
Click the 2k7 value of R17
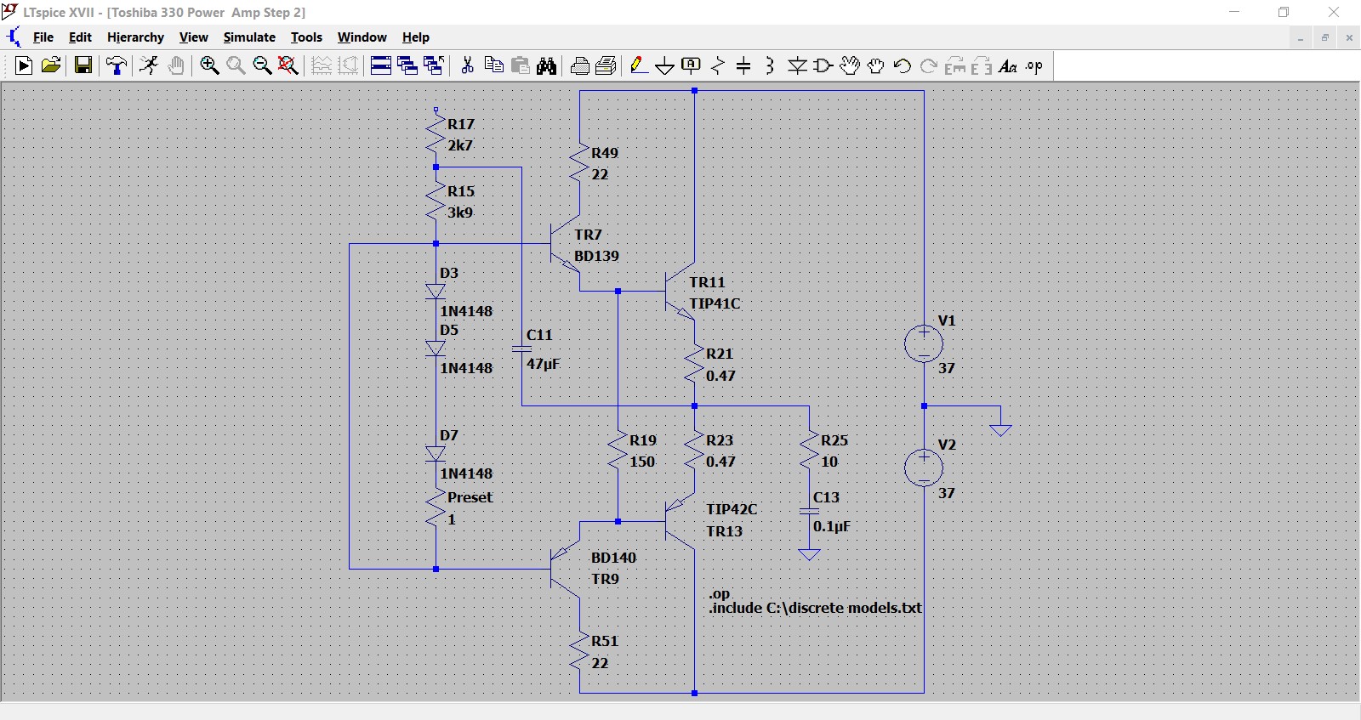(460, 145)
